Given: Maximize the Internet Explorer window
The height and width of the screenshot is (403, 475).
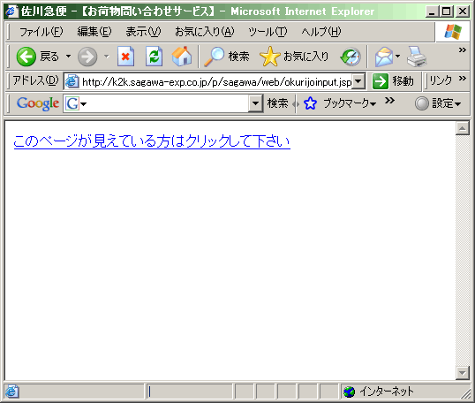Looking at the screenshot, I should 446,11.
